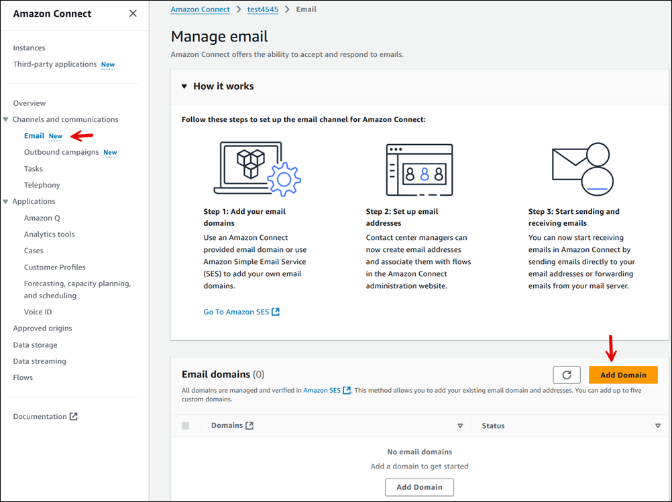Navigate to the test4545 breadcrumb link
Screen dimensions: 672x502
coord(262,9)
